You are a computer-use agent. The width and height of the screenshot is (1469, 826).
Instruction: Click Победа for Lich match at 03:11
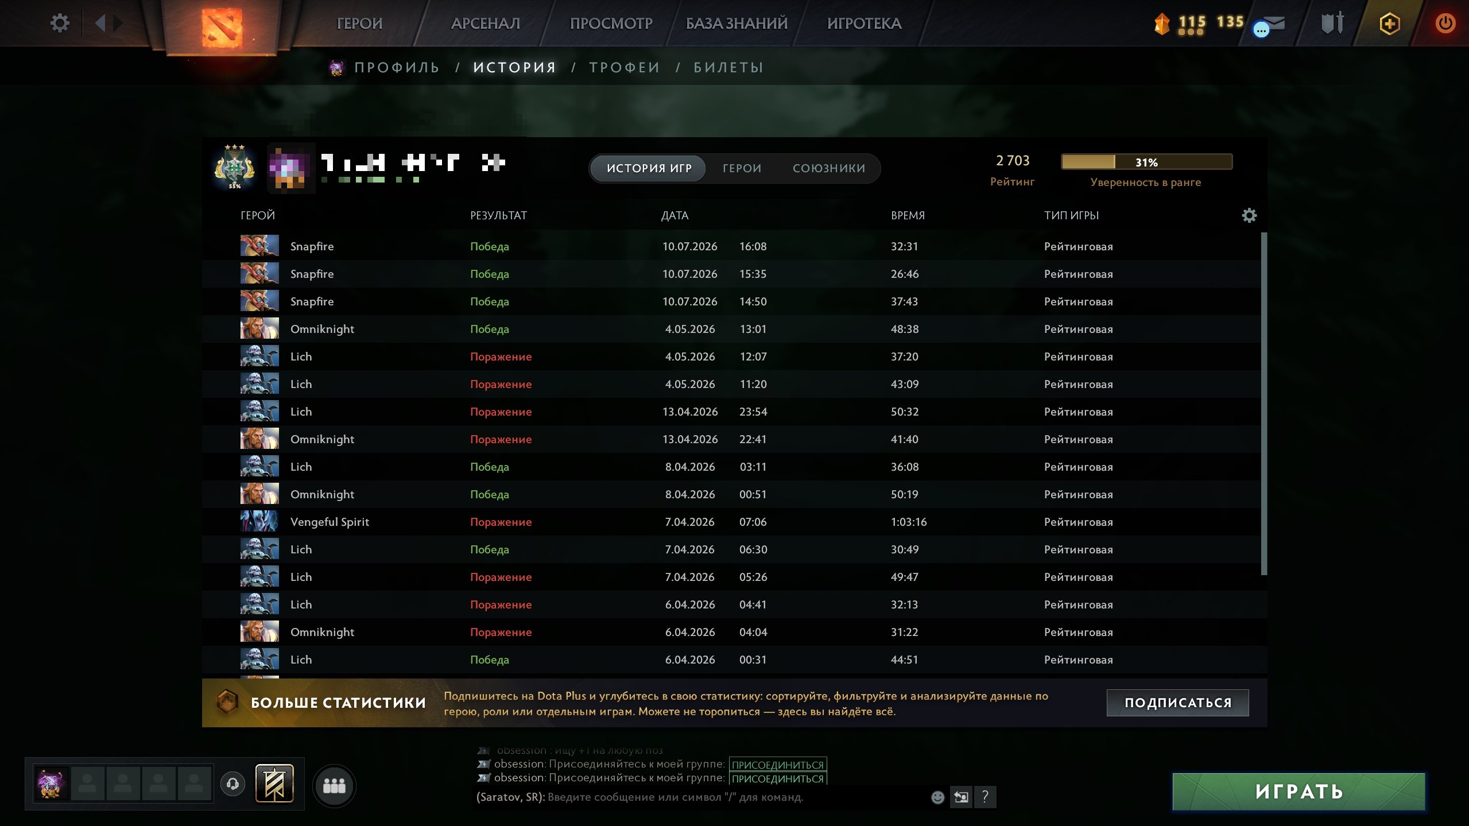[489, 467]
